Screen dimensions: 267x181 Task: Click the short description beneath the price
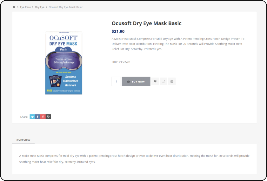178,44
